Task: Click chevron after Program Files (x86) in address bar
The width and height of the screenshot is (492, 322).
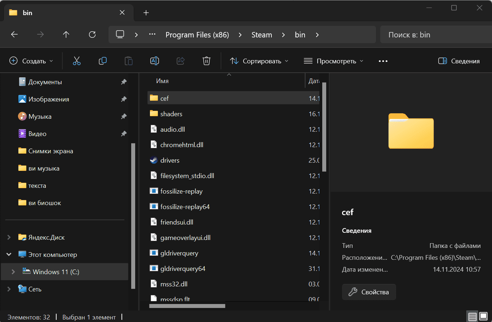Action: click(x=240, y=35)
